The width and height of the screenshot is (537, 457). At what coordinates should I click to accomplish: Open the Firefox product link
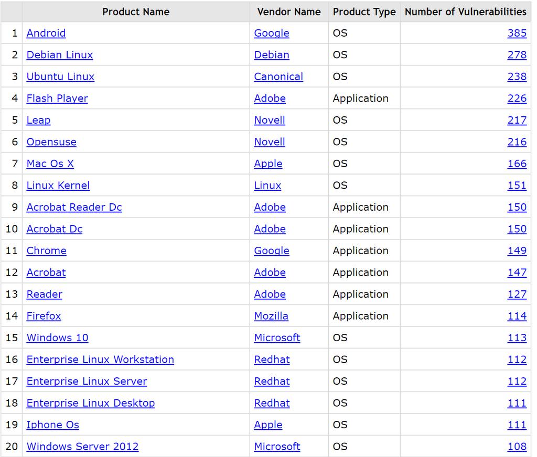click(44, 316)
